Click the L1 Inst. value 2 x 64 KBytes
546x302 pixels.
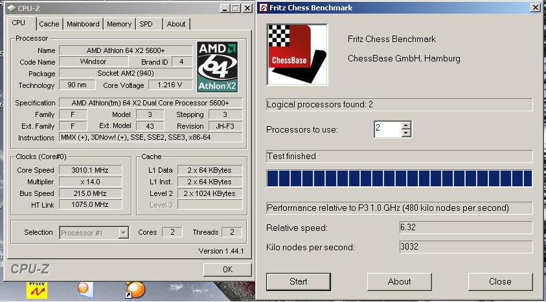point(210,182)
